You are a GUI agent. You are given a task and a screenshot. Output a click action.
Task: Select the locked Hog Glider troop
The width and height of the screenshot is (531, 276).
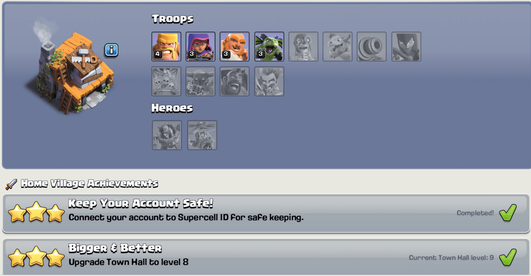pos(235,81)
